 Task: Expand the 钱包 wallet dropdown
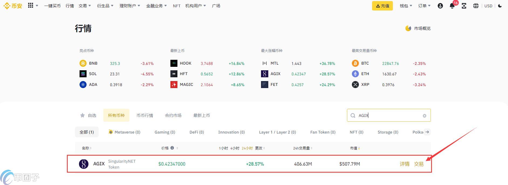point(406,6)
